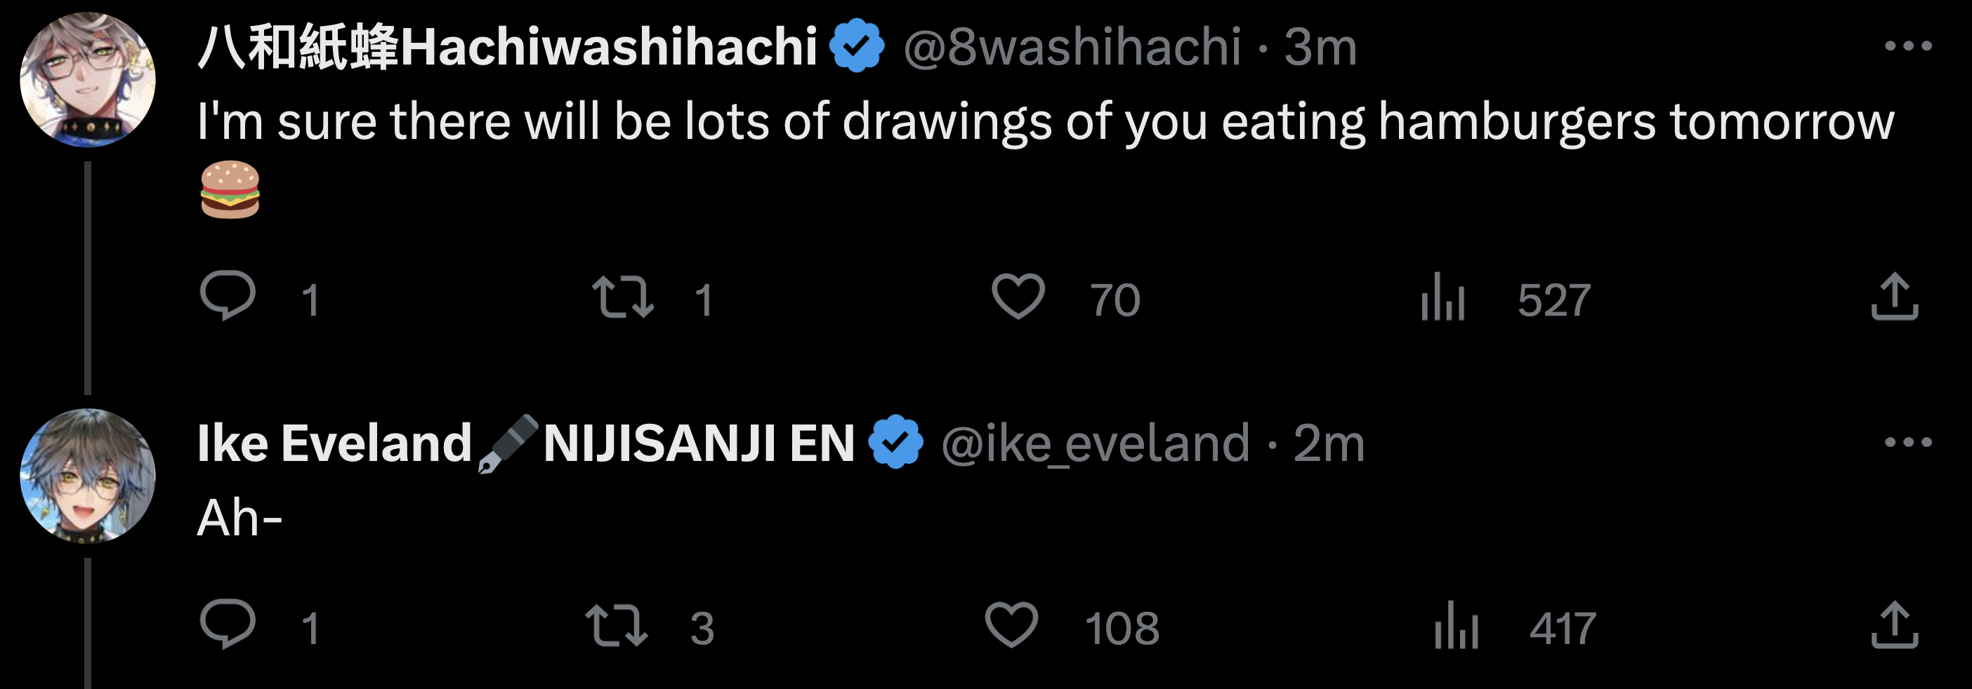1972x689 pixels.
Task: Like the tweet with 70 likes
Action: tap(1018, 297)
